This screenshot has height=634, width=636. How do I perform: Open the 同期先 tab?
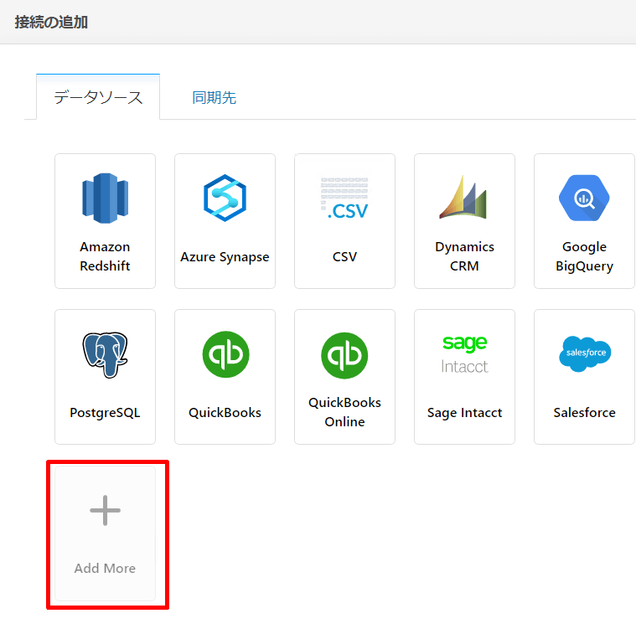pyautogui.click(x=215, y=98)
